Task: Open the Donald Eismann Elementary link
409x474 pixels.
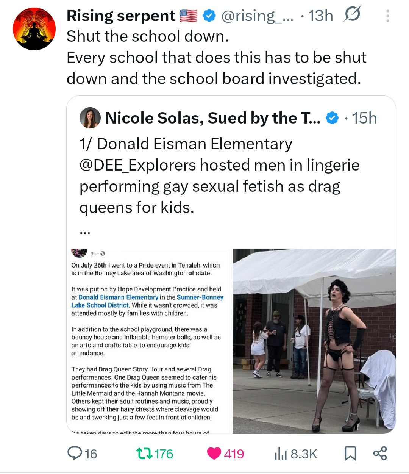Action: click(118, 297)
